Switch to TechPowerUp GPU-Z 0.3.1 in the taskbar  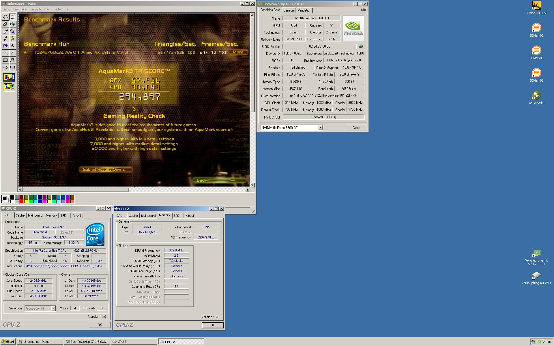[87, 342]
